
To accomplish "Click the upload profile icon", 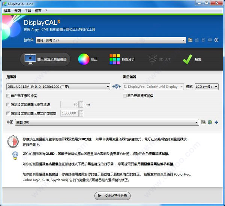I will [x=210, y=40].
